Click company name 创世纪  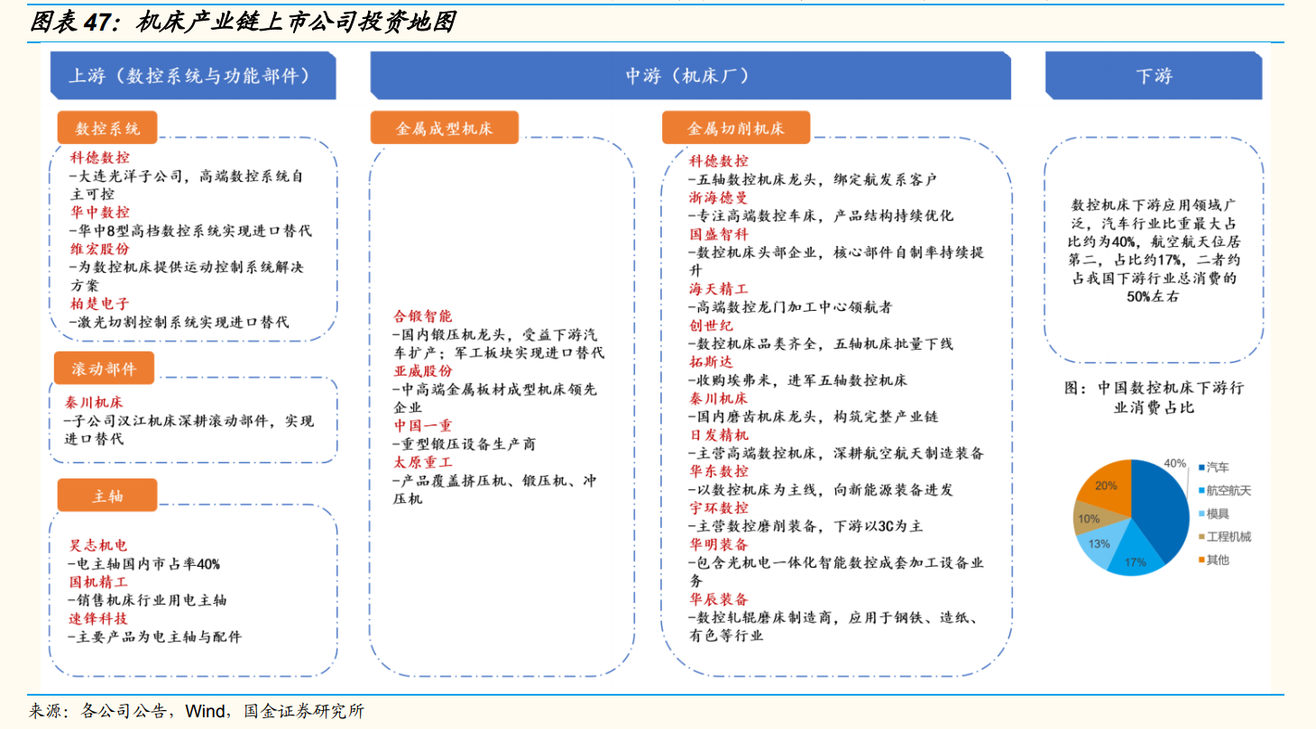(x=712, y=325)
